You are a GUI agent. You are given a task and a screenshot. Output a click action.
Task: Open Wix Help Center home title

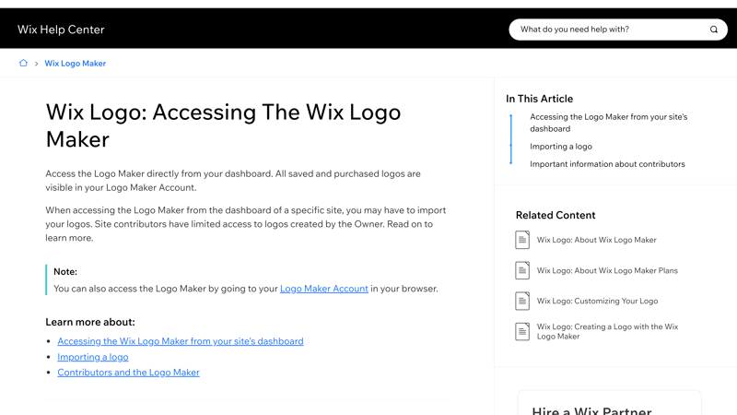point(61,30)
